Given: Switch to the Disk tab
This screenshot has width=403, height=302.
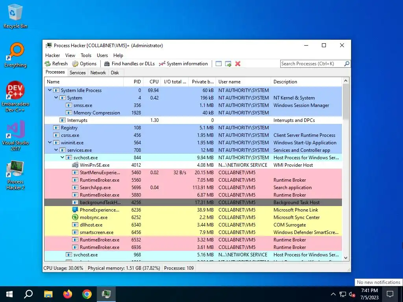Looking at the screenshot, I should point(115,73).
